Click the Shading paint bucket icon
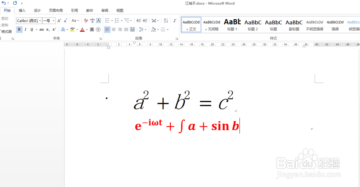This screenshot has width=360, height=187. click(153, 30)
